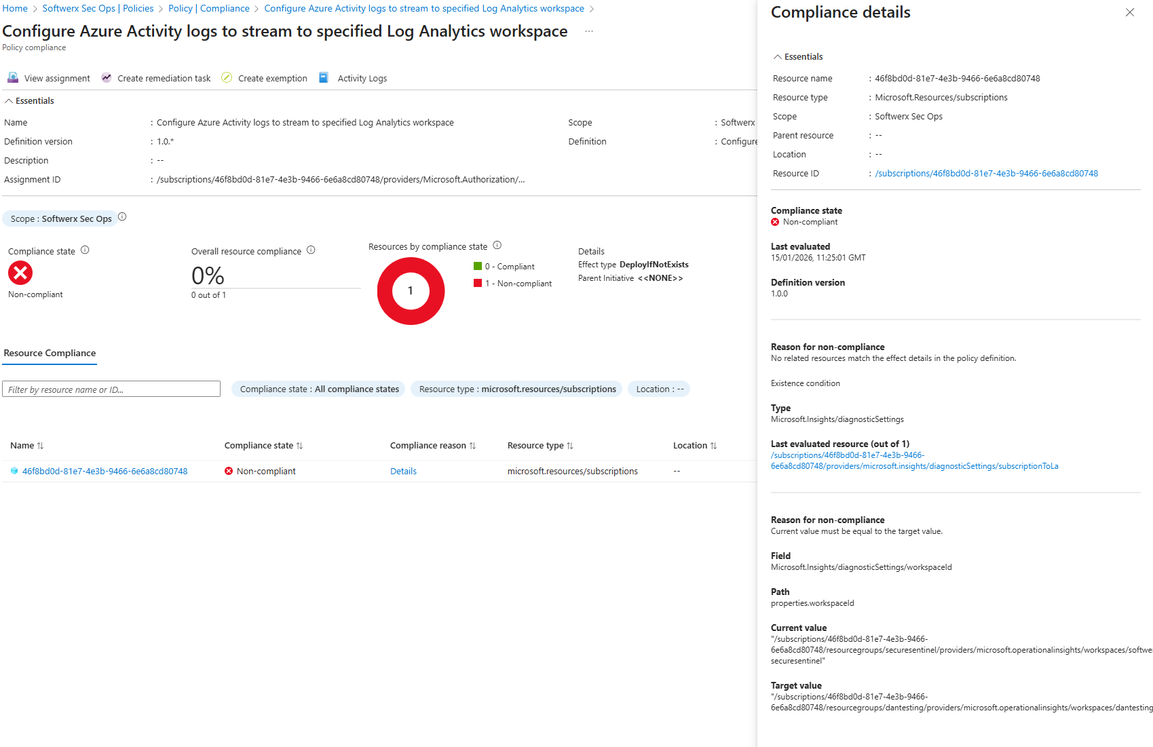
Task: Click info icon by Resources by compliance state
Action: (x=497, y=246)
